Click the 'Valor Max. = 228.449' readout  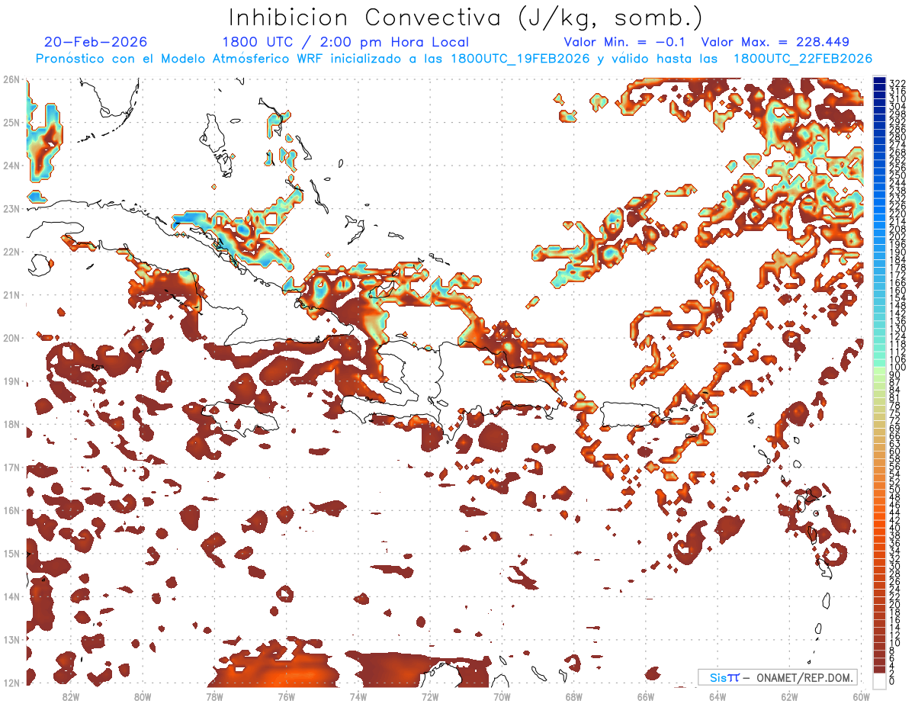tap(775, 42)
